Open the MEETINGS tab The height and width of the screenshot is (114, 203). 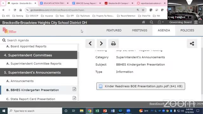(140, 30)
